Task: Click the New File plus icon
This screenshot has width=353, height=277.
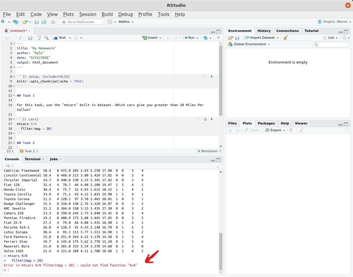Action: (3, 22)
